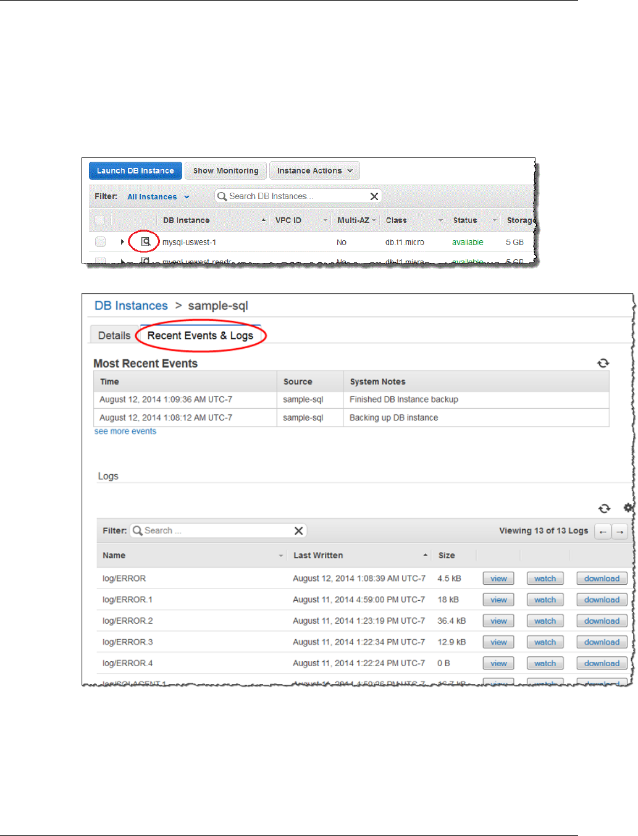The image size is (638, 836).
Task: Refresh the Logs list
Action: [x=604, y=508]
